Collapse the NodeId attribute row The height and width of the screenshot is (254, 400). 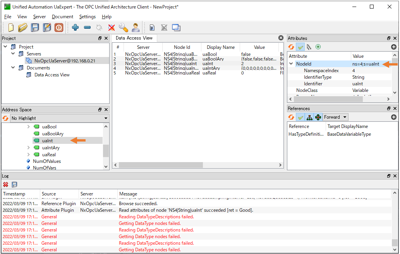tap(291, 64)
